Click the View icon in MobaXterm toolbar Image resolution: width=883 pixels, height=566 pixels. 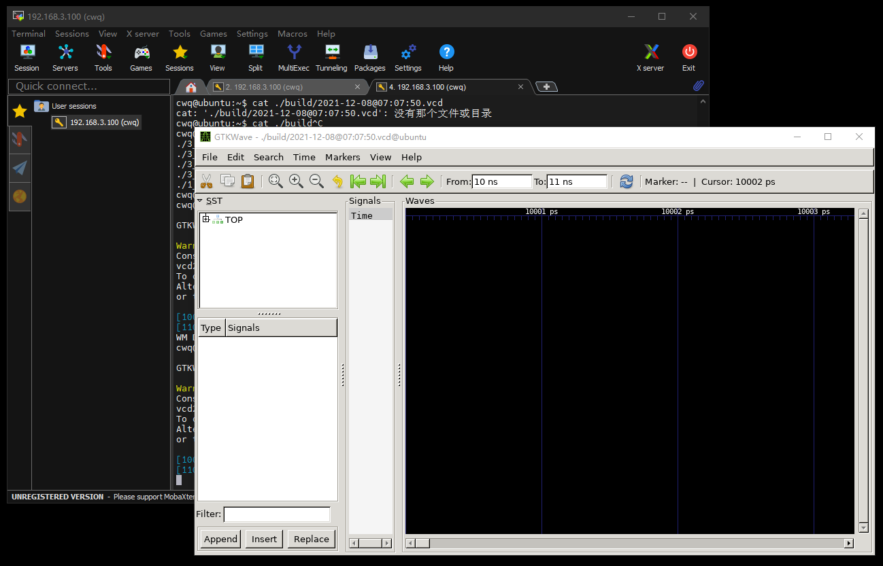[x=218, y=58]
